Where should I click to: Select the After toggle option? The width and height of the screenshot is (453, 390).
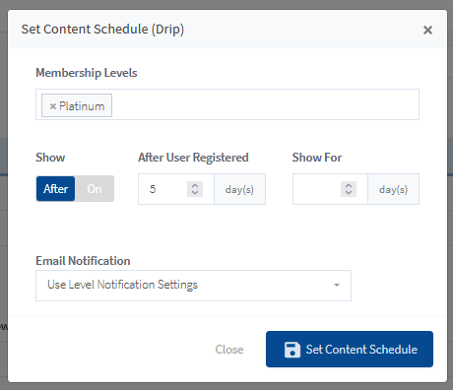(55, 189)
